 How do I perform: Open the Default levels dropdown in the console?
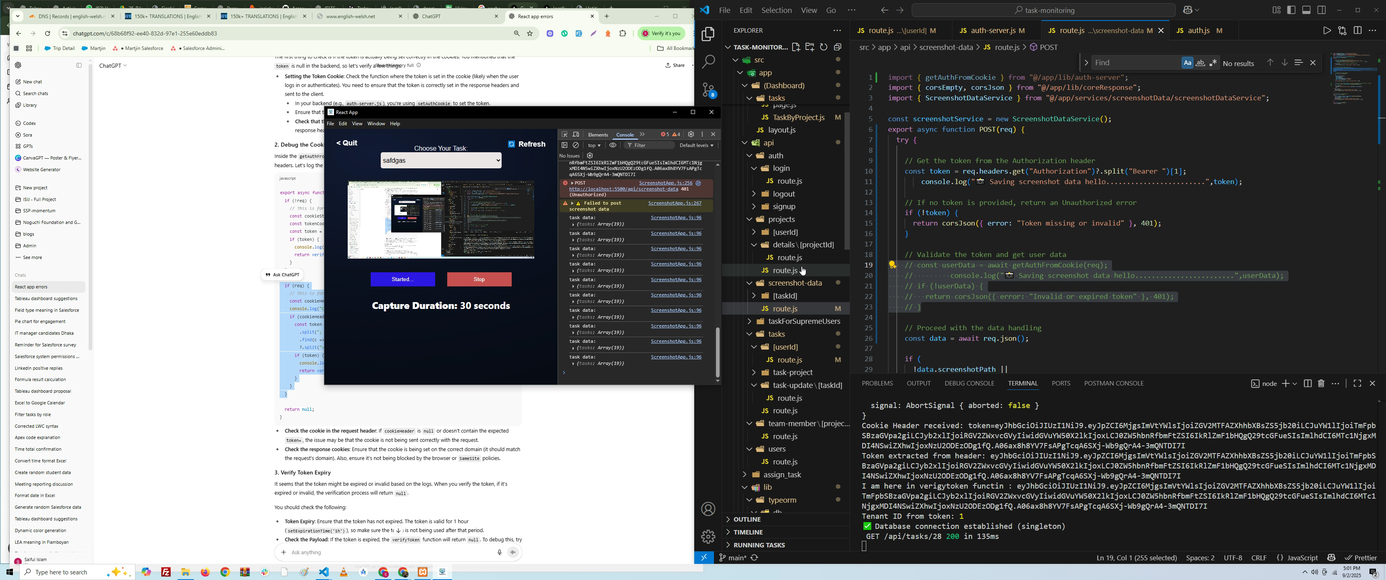696,145
